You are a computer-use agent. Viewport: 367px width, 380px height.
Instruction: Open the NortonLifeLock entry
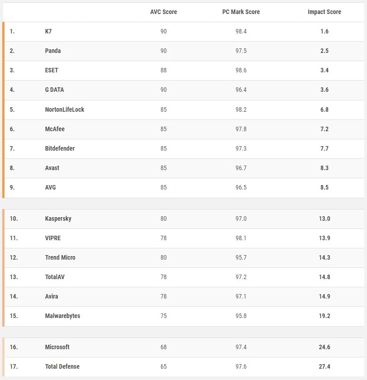65,109
